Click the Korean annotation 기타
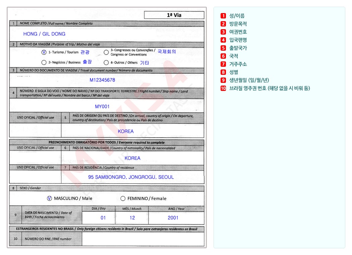 click(144, 63)
